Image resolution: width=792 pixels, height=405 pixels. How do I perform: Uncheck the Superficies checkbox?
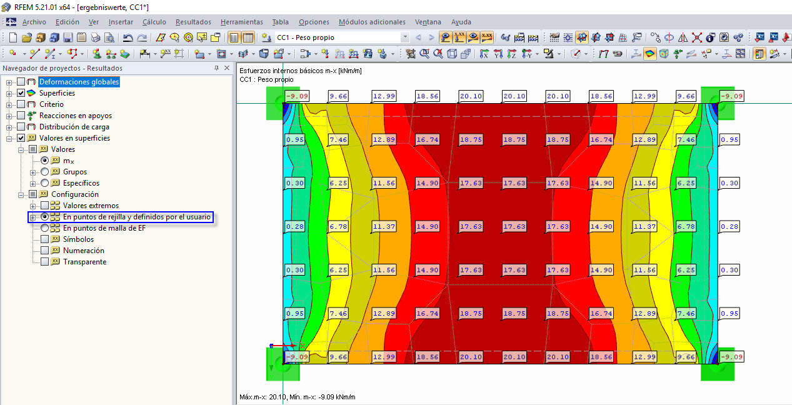coord(21,93)
